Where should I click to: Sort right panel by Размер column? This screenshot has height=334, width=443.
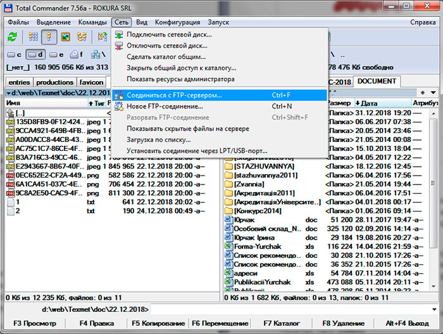340,103
